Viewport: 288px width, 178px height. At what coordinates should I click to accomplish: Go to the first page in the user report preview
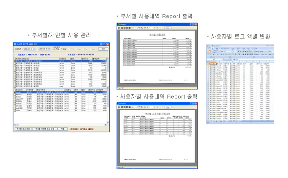(145, 107)
